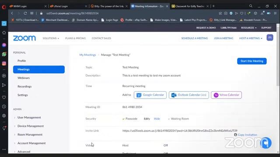Image resolution: width=280 pixels, height=157 pixels.
Task: Open Facebook Messenger in Opera sidebar
Action: tap(4, 45)
